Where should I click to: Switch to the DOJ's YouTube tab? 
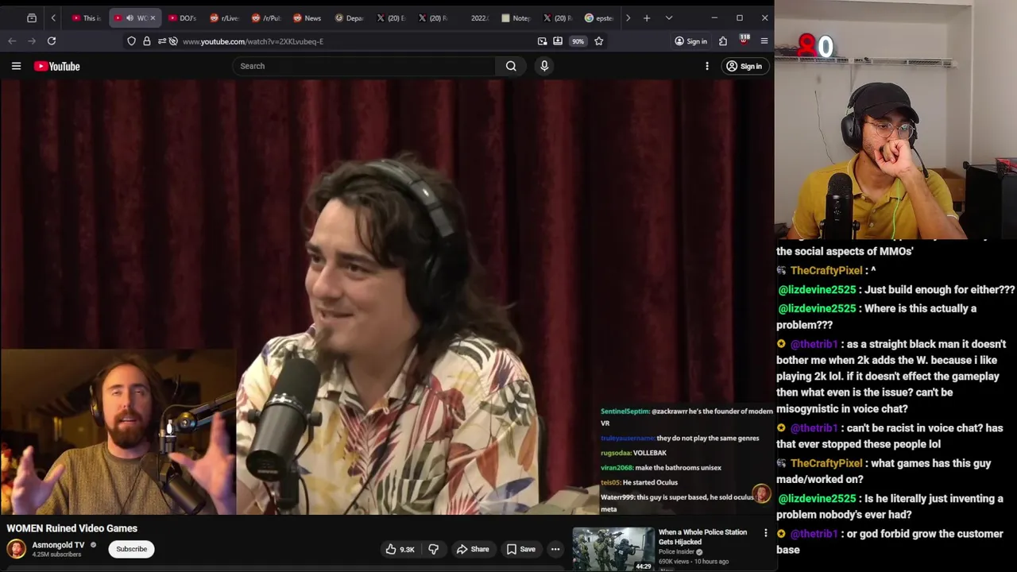[x=183, y=17]
